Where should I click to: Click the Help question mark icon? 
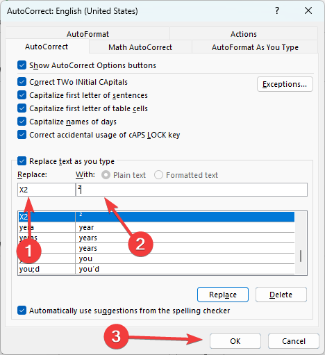[x=277, y=10]
